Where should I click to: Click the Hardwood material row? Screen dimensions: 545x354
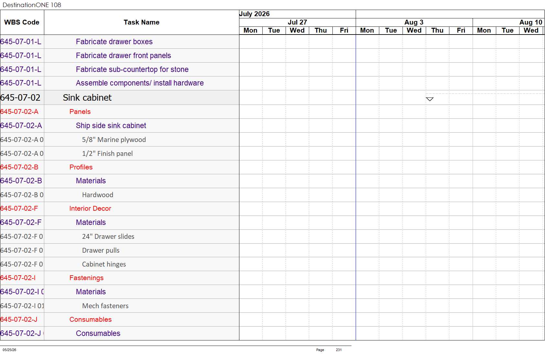click(98, 195)
